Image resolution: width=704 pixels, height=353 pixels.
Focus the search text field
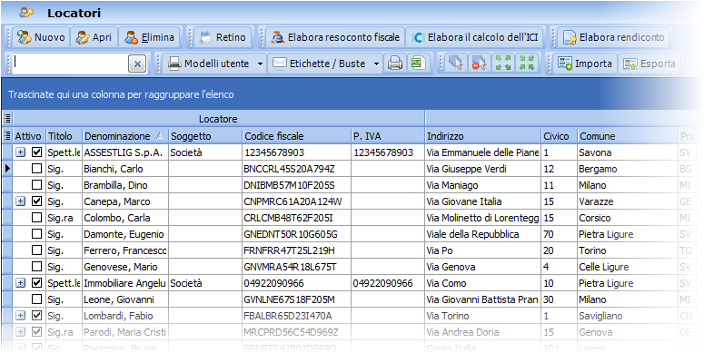71,64
